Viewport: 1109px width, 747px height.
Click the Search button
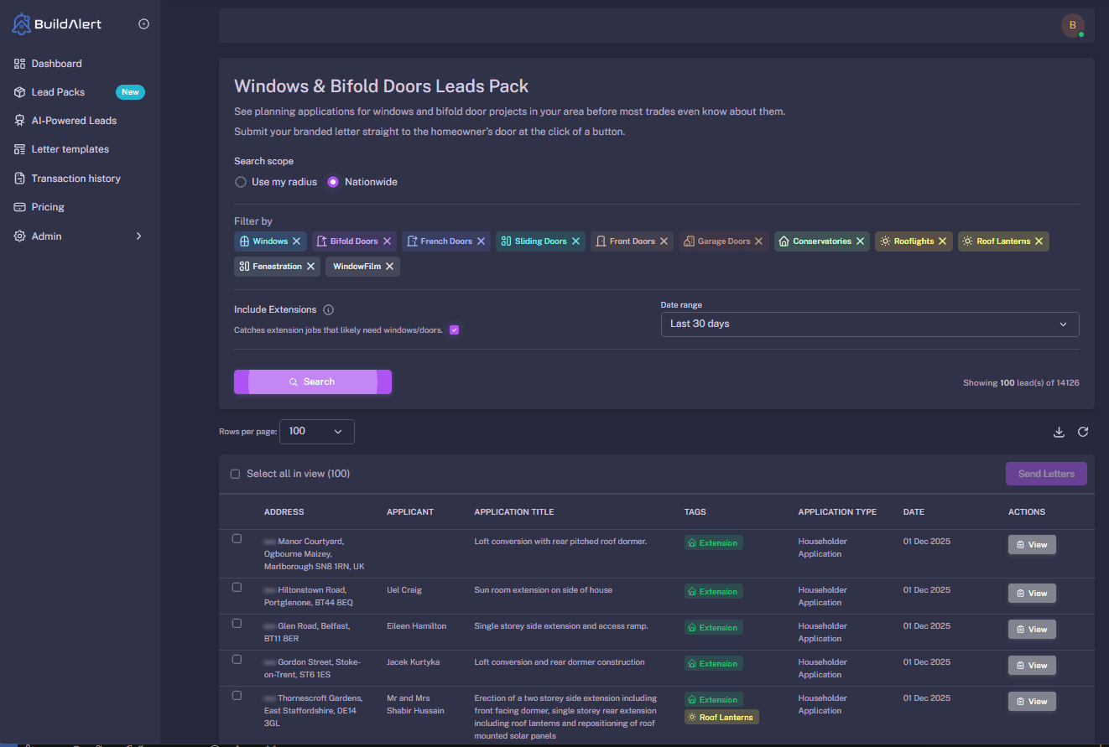coord(312,381)
